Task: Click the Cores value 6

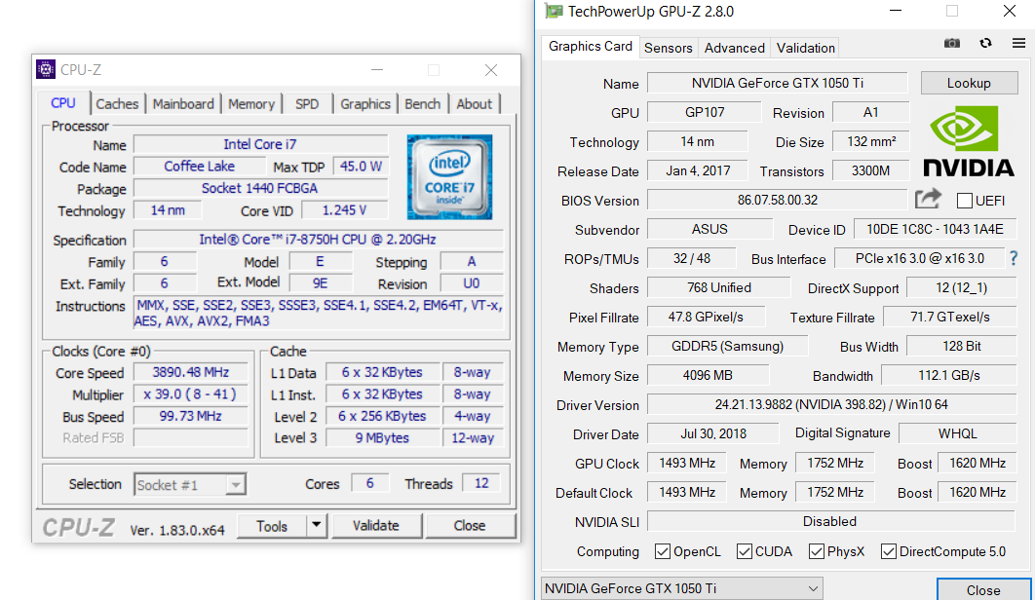Action: click(x=369, y=483)
